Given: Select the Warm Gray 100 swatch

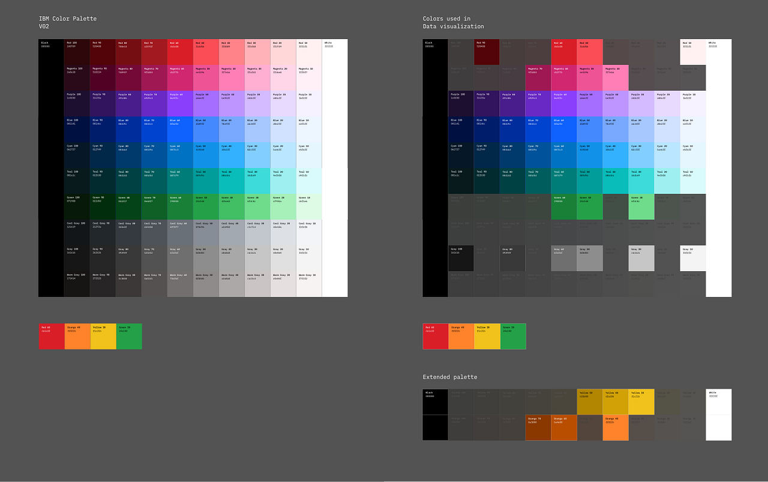Looking at the screenshot, I should 76,284.
